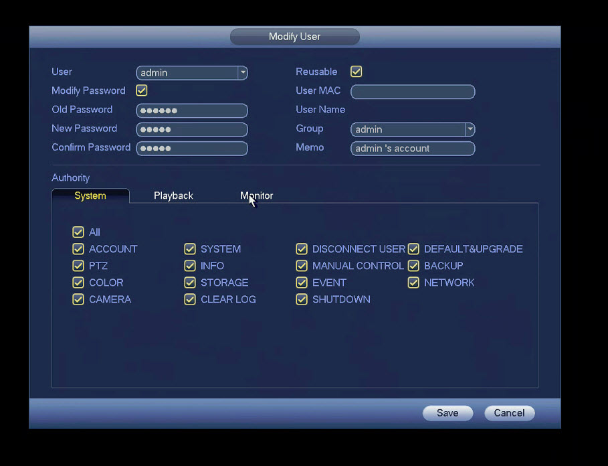Screen dimensions: 608x466
Task: Toggle the Reusable checkbox
Action: 357,72
